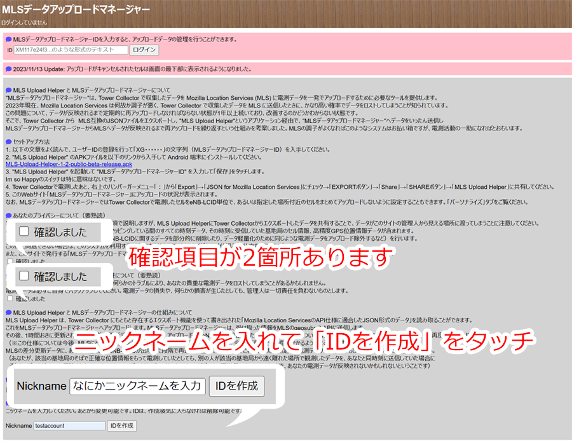Click the enlarged なにかニックネームを入力 field
This screenshot has width=572, height=443.
pyautogui.click(x=137, y=386)
